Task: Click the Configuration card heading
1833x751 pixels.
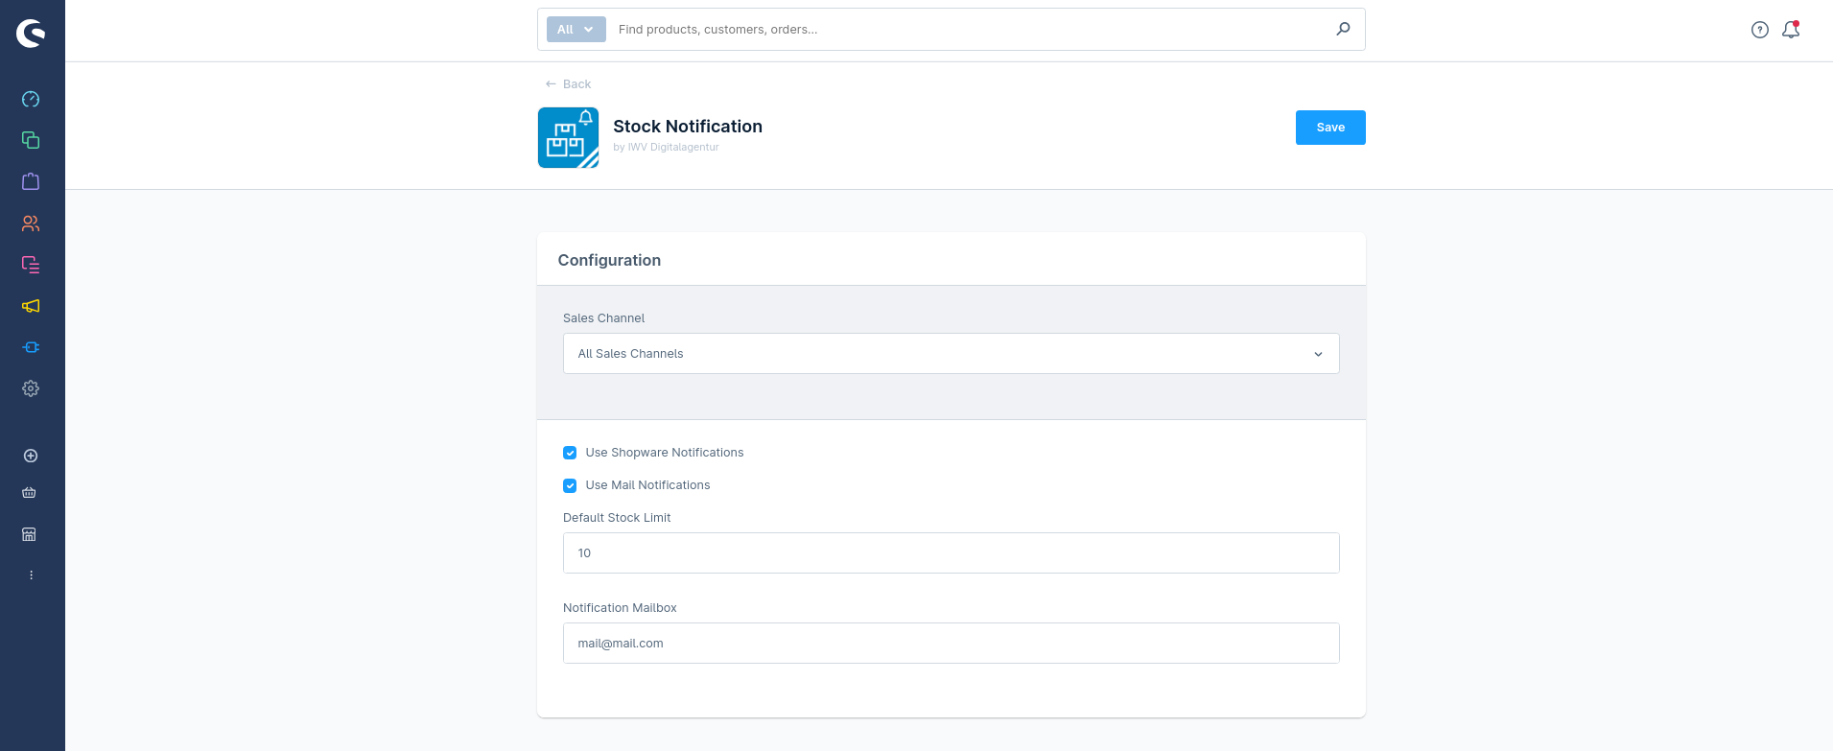Action: coord(609,260)
